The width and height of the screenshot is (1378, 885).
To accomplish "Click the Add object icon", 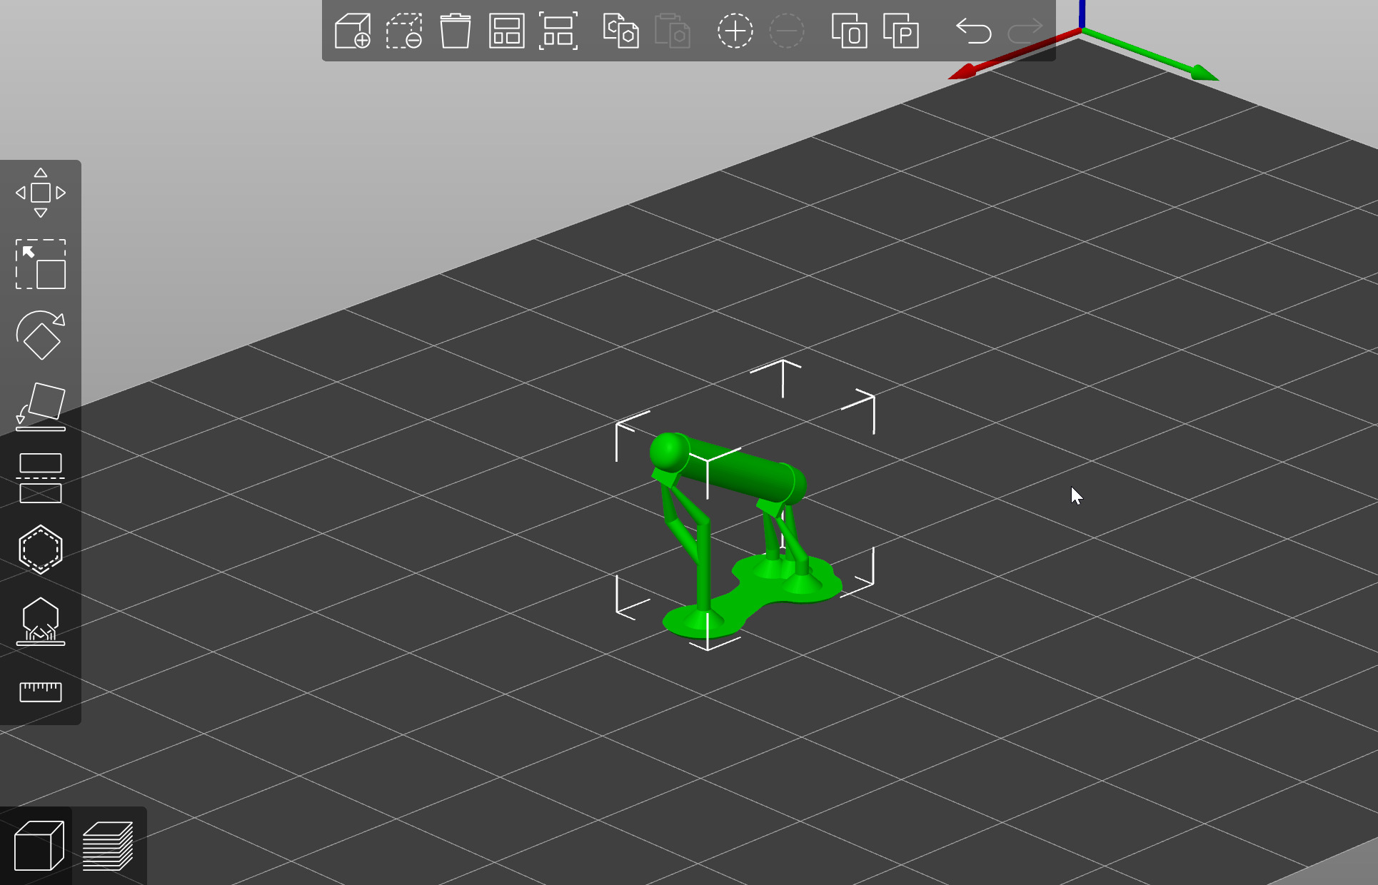I will pyautogui.click(x=353, y=31).
